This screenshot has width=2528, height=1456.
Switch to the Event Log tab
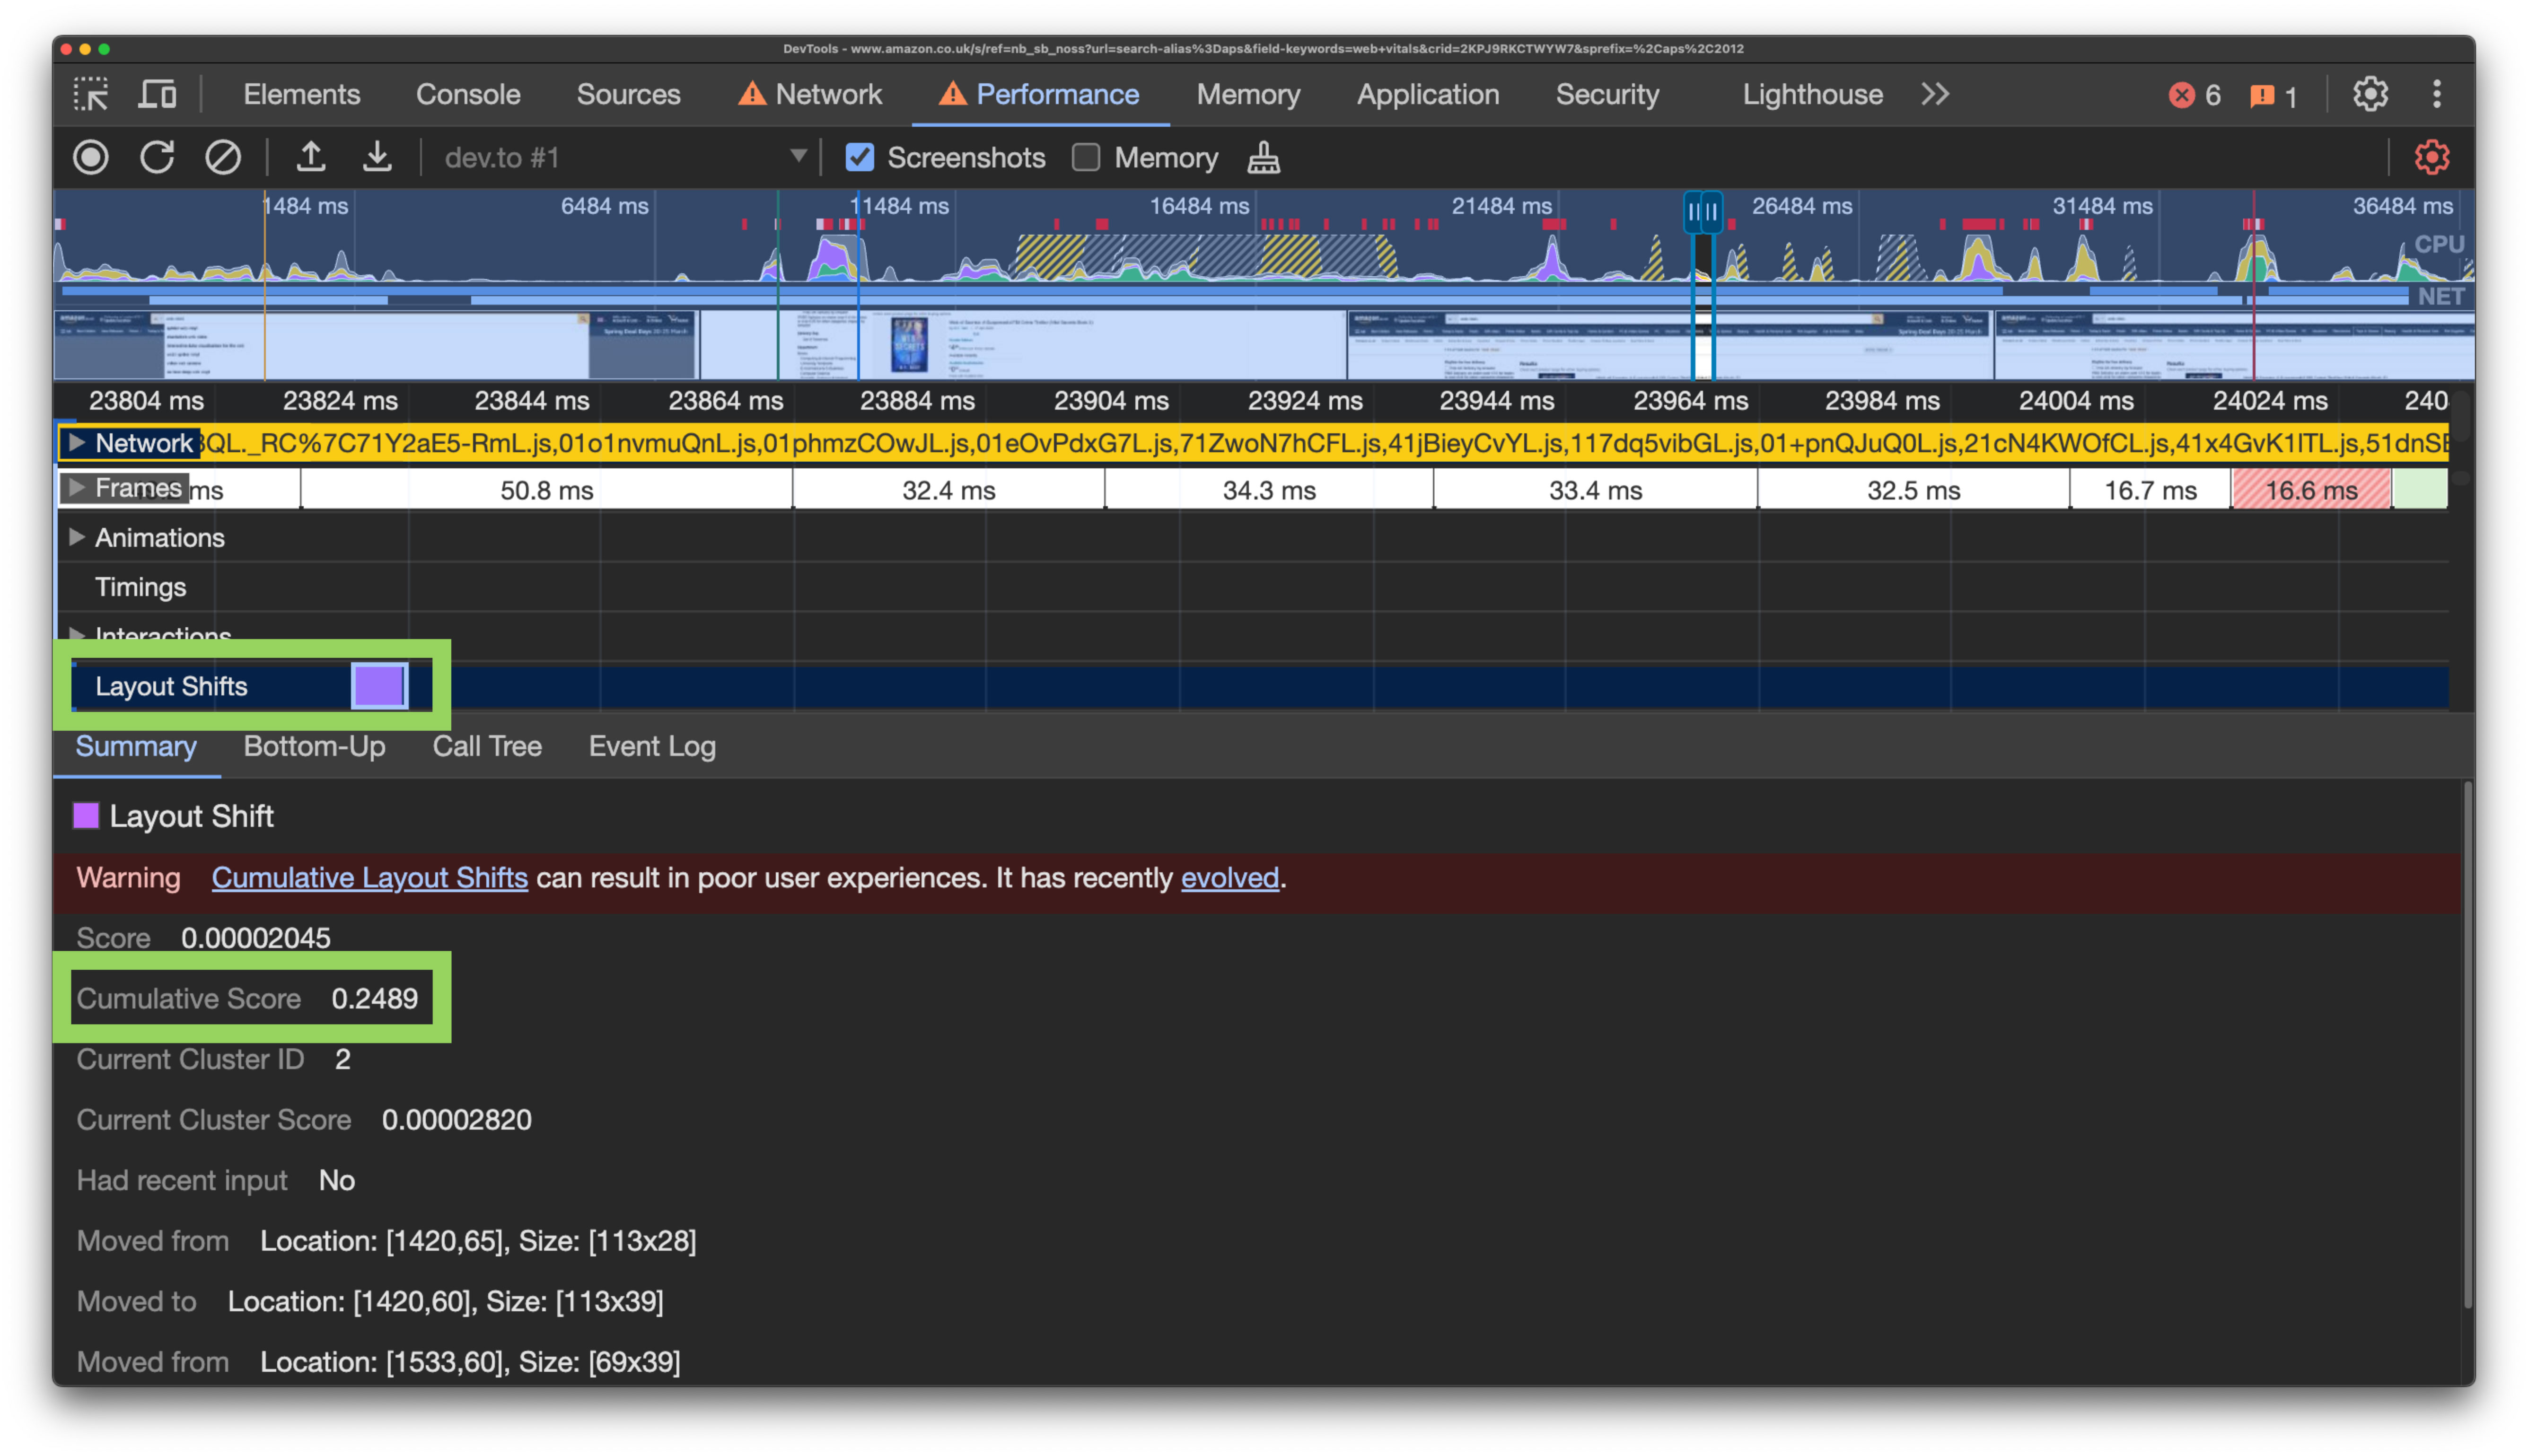[652, 746]
